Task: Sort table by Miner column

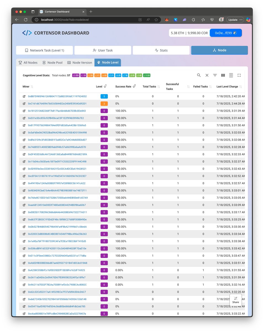Action: tap(32, 87)
